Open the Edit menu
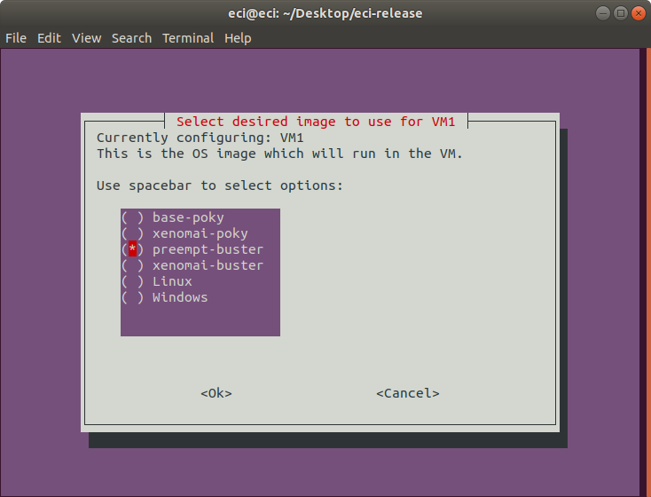The image size is (651, 497). tap(49, 38)
